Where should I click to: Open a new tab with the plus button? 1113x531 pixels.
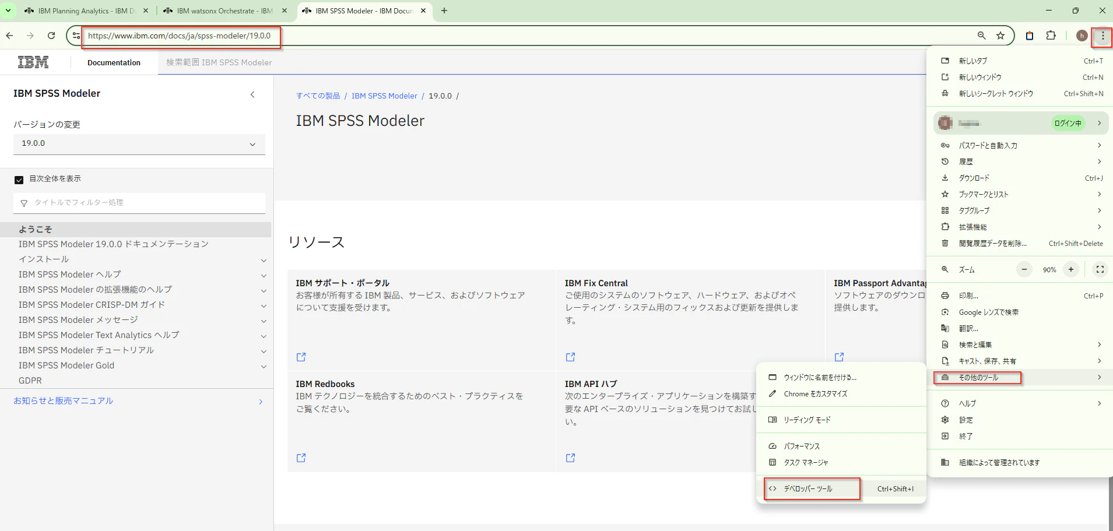444,10
